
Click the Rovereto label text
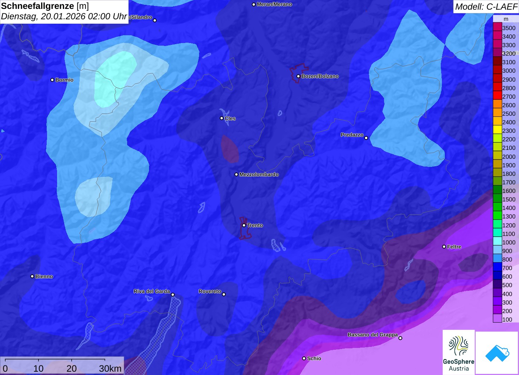(x=210, y=291)
